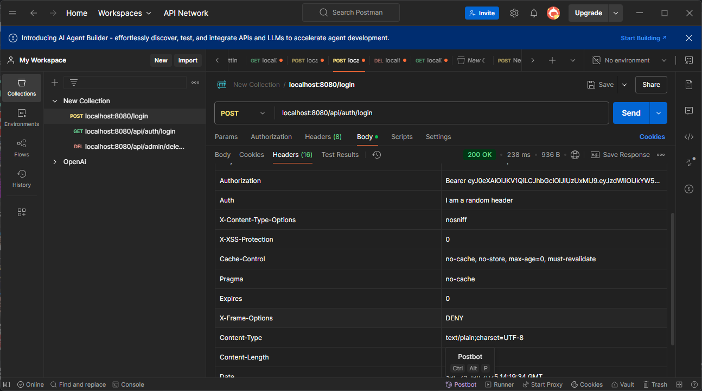Select the request Params tab
Image resolution: width=702 pixels, height=391 pixels.
click(x=226, y=137)
